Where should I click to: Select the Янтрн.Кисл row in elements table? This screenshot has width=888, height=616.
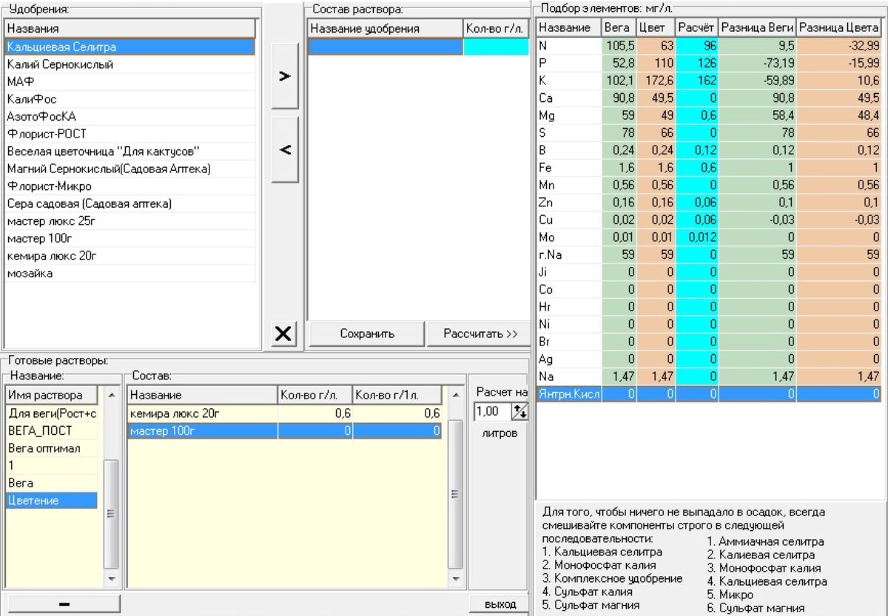tap(569, 395)
